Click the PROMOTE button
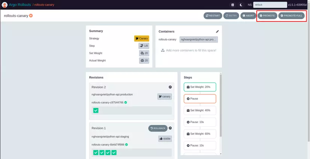This screenshot has width=310, height=159. (267, 16)
